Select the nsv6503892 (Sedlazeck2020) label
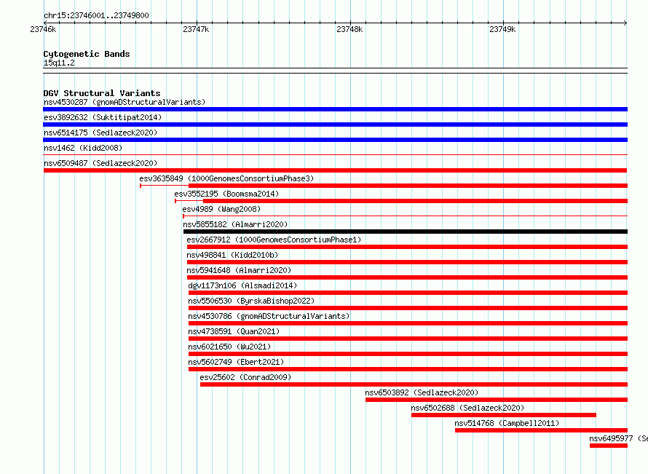Viewport: 648px width, 474px height. click(x=422, y=392)
